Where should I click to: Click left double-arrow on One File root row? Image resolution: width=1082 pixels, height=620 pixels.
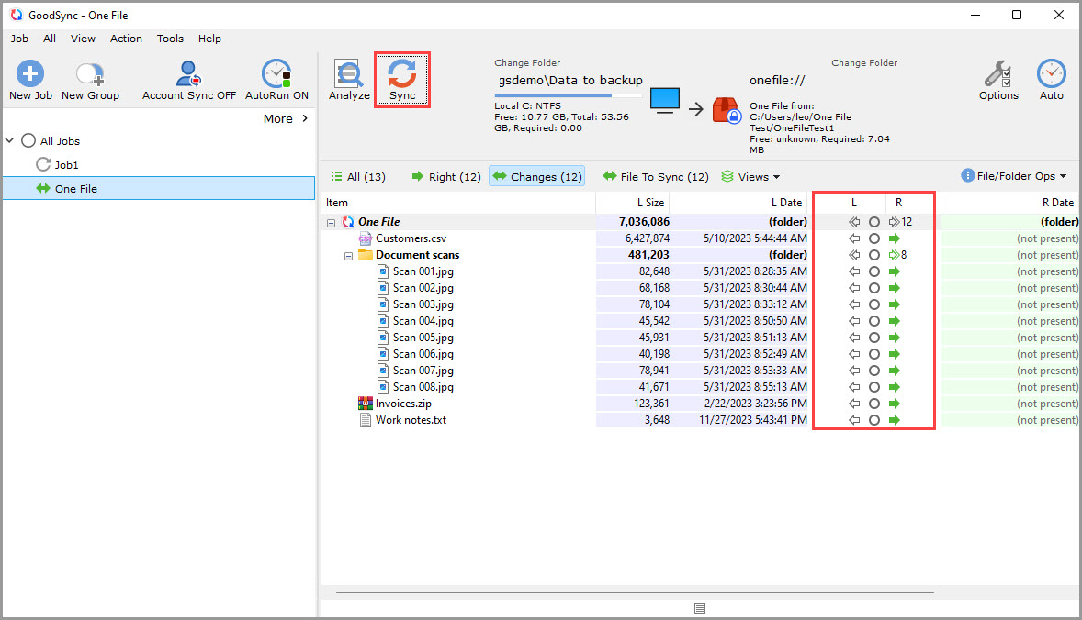tap(854, 222)
